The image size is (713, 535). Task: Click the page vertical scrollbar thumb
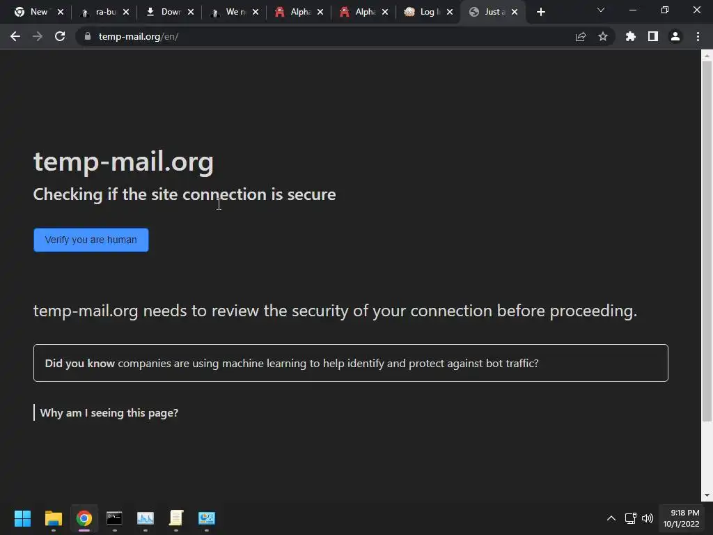click(x=707, y=241)
